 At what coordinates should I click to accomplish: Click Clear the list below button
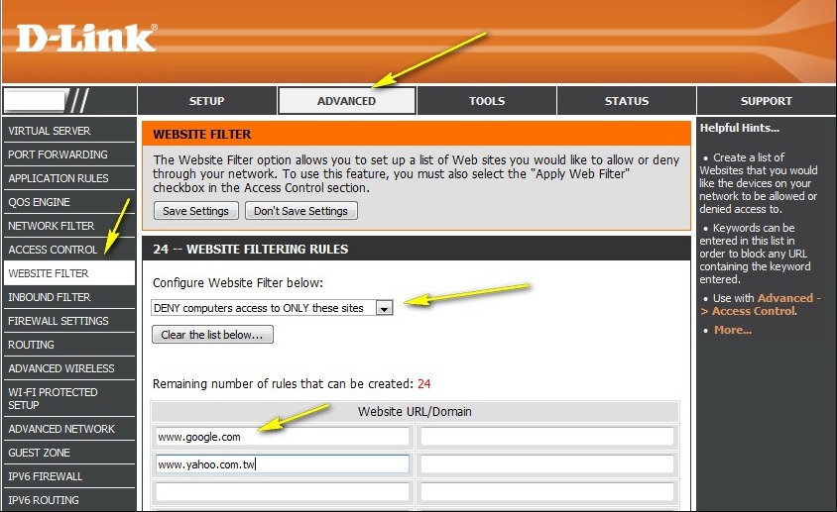(212, 335)
